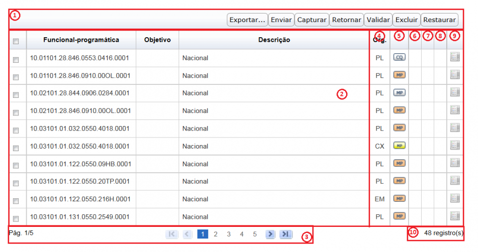Image resolution: width=478 pixels, height=252 pixels.
Task: Click the orange MP badge in the EM row
Action: (x=400, y=199)
